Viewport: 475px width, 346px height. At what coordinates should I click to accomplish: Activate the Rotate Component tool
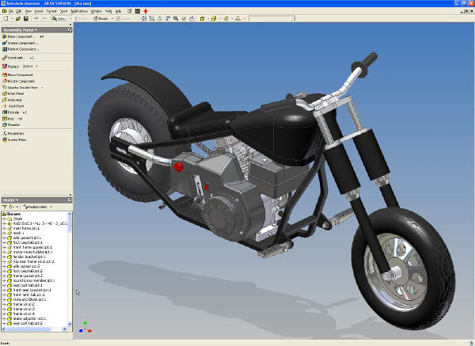point(21,82)
